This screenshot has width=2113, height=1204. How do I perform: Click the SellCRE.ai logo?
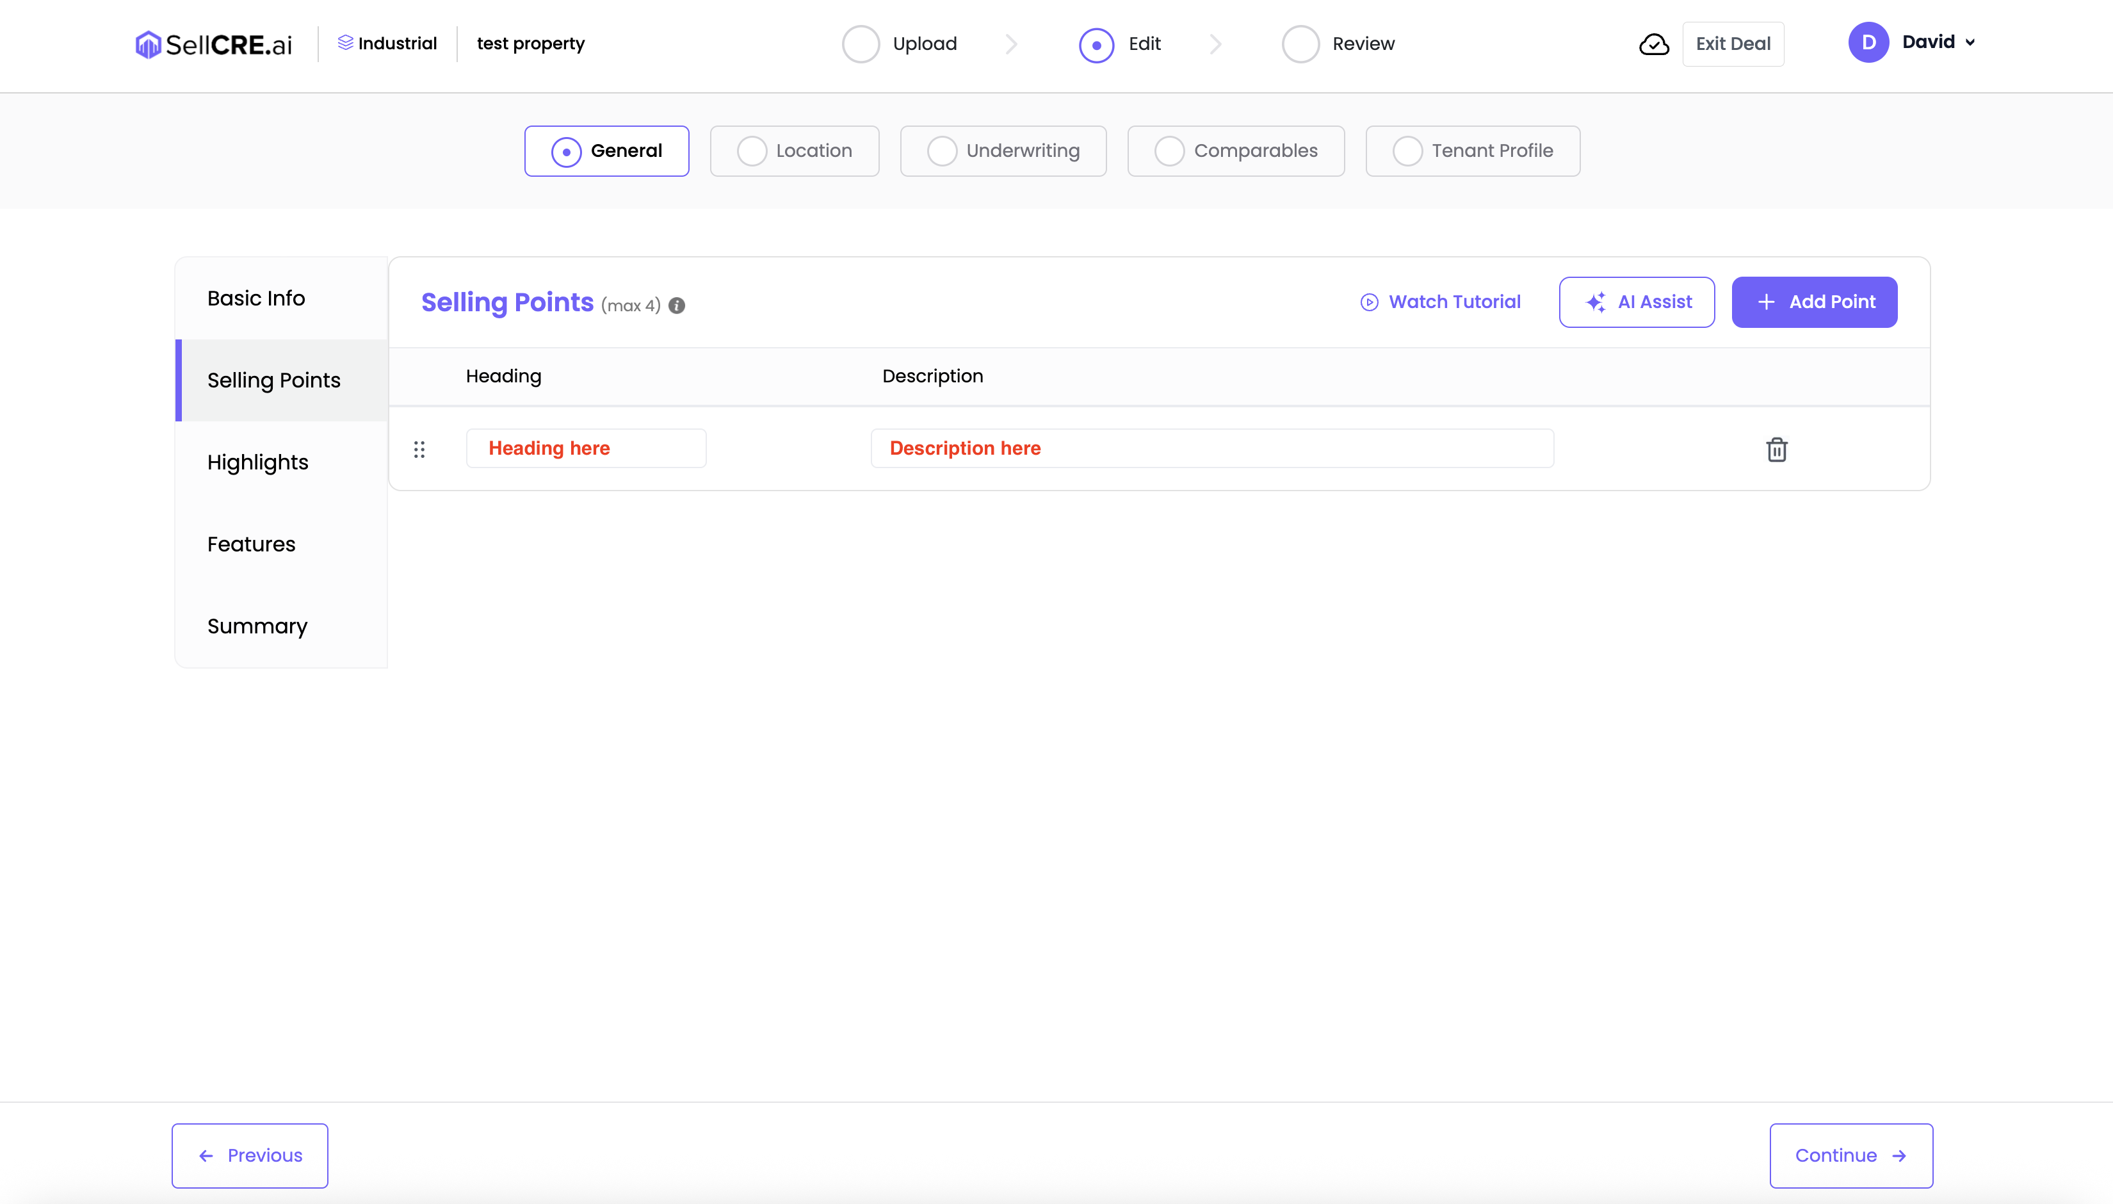tap(213, 44)
